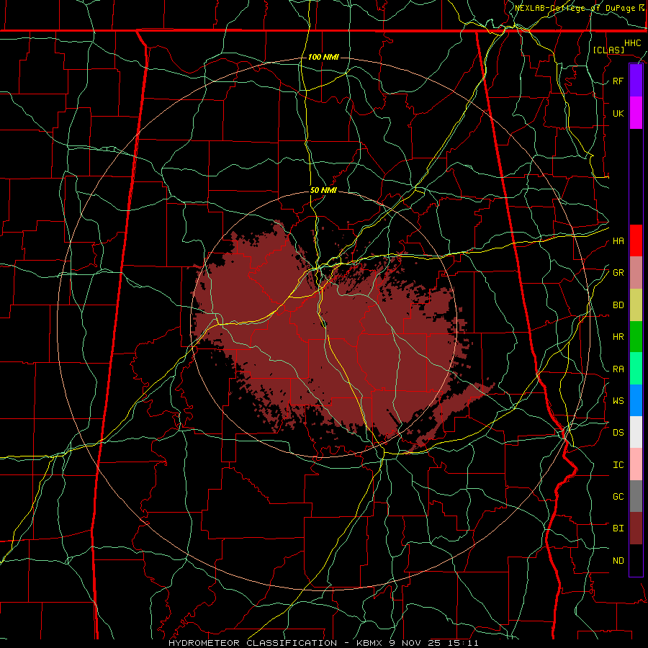
Task: Click the "WS" legend label
Action: [618, 400]
